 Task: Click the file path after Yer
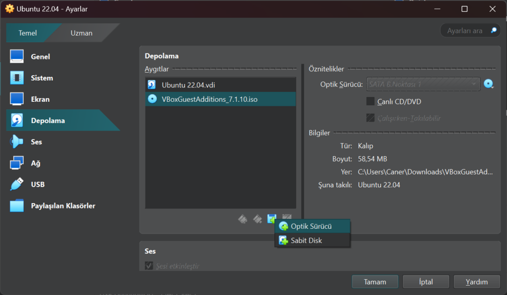[425, 172]
